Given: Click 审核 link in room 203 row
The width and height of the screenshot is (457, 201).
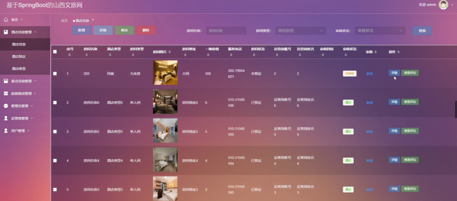Looking at the screenshot, I should pyautogui.click(x=369, y=74).
